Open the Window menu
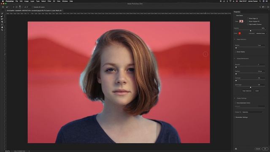The width and height of the screenshot is (270, 152). coord(65,1)
